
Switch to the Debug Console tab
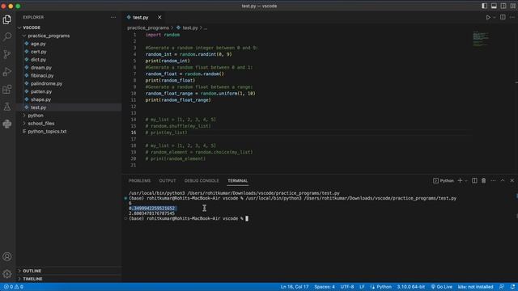[202, 181]
